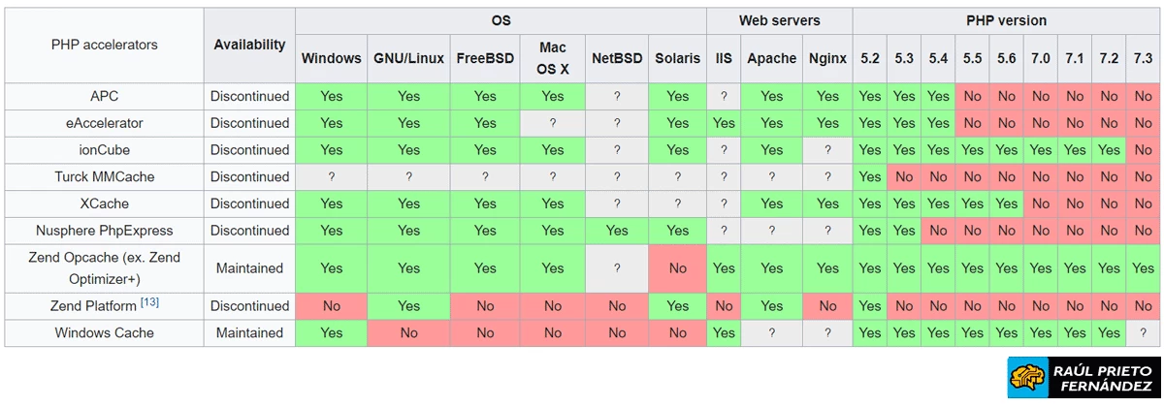Viewport: 1164px width, 407px height.
Task: Click the "PHP accelerators" column header
Action: point(104,45)
